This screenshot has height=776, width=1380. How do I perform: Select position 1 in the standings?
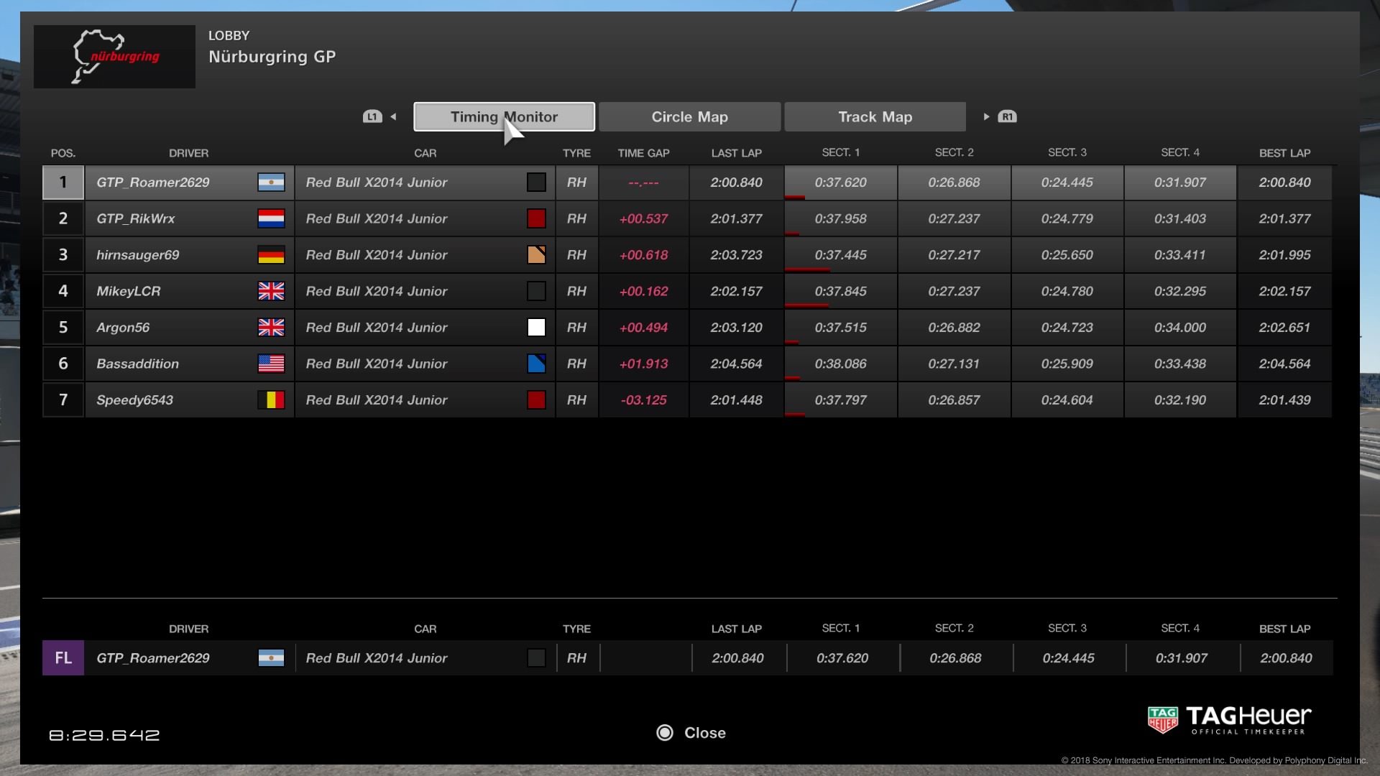click(x=63, y=183)
